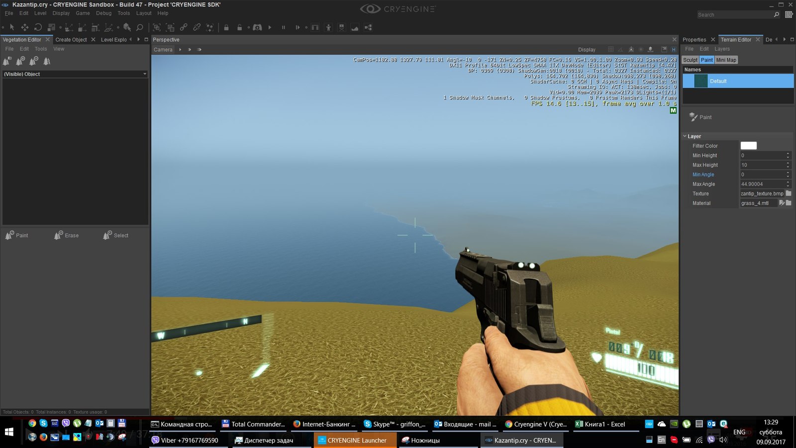Click the play button in main toolbar
Screen dimensions: 796x448
(x=270, y=27)
